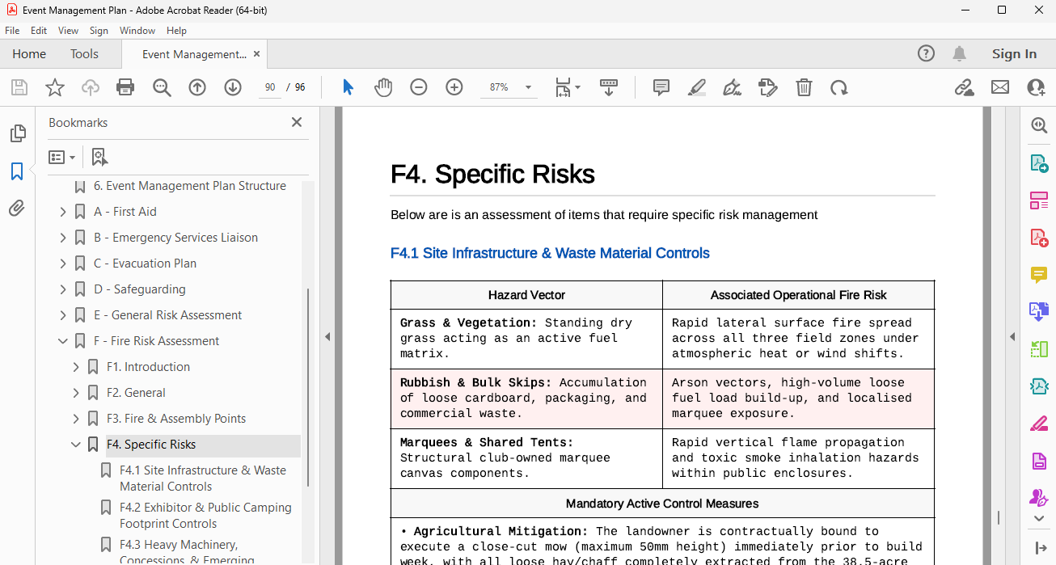Expand the F2. General bookmark
This screenshot has width=1056, height=565.
pos(76,393)
